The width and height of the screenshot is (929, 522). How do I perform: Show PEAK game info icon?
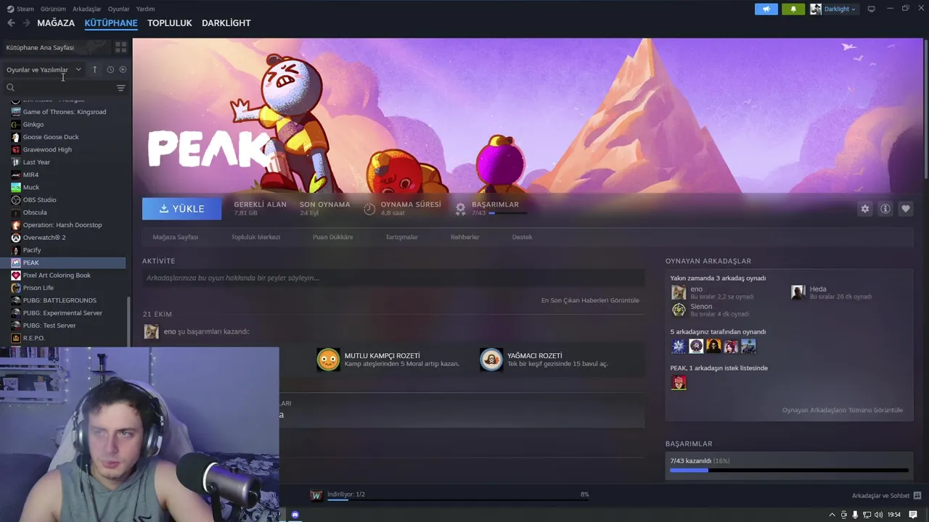coord(885,209)
